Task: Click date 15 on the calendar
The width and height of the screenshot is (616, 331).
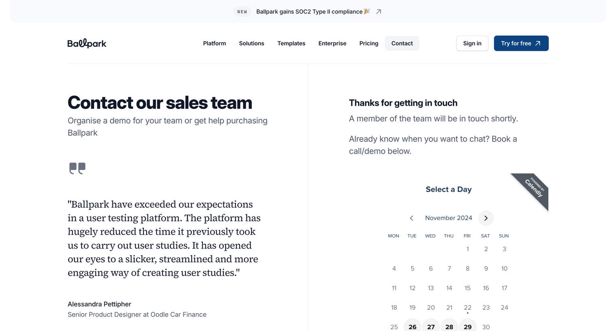Action: (467, 288)
